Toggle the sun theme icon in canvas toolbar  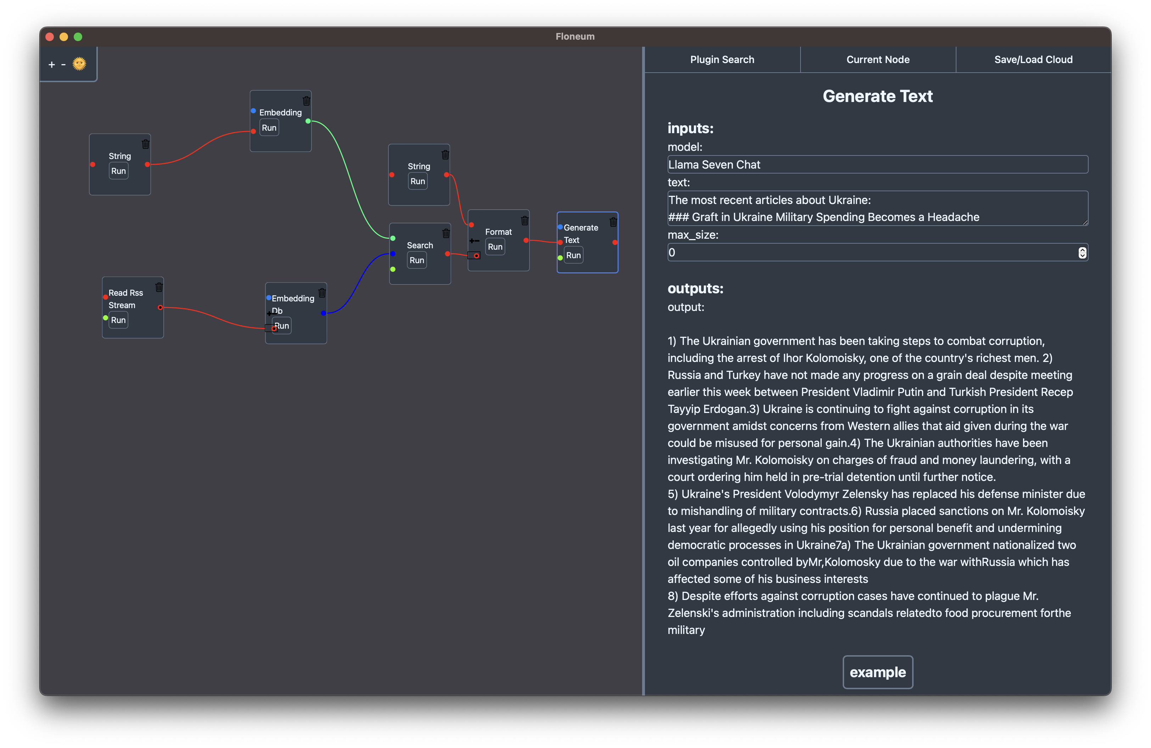[x=79, y=64]
